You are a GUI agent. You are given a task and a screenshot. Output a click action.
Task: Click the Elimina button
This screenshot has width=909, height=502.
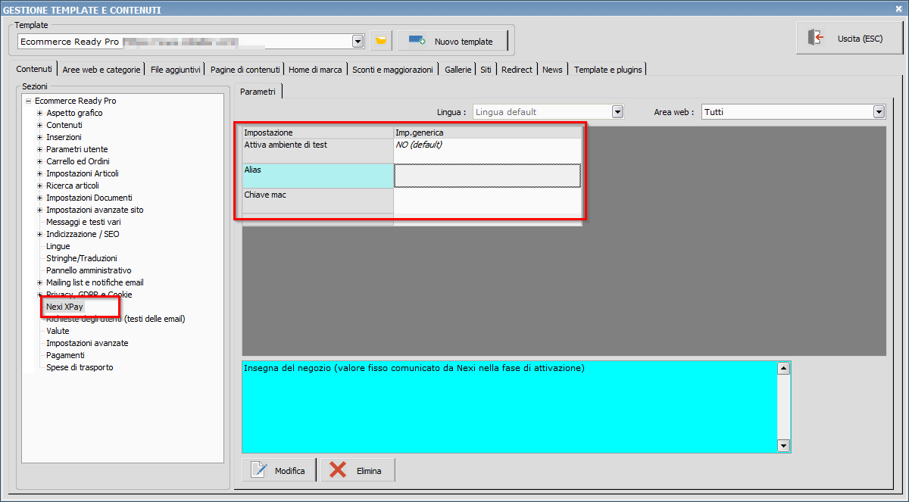click(x=358, y=470)
